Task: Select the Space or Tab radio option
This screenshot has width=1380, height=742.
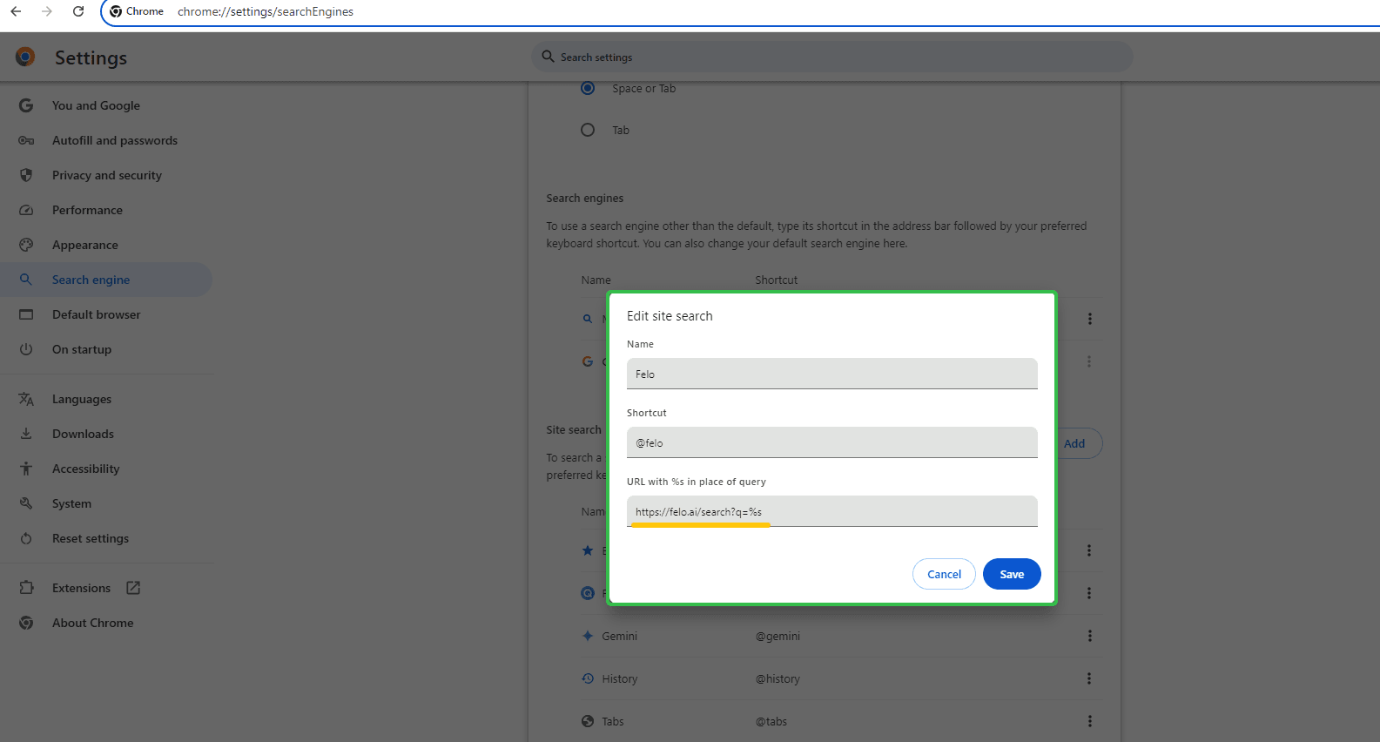Action: coord(588,88)
